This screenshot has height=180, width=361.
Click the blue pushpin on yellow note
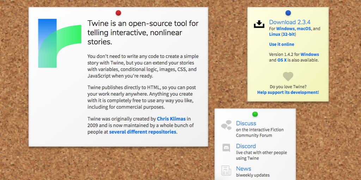(288, 13)
